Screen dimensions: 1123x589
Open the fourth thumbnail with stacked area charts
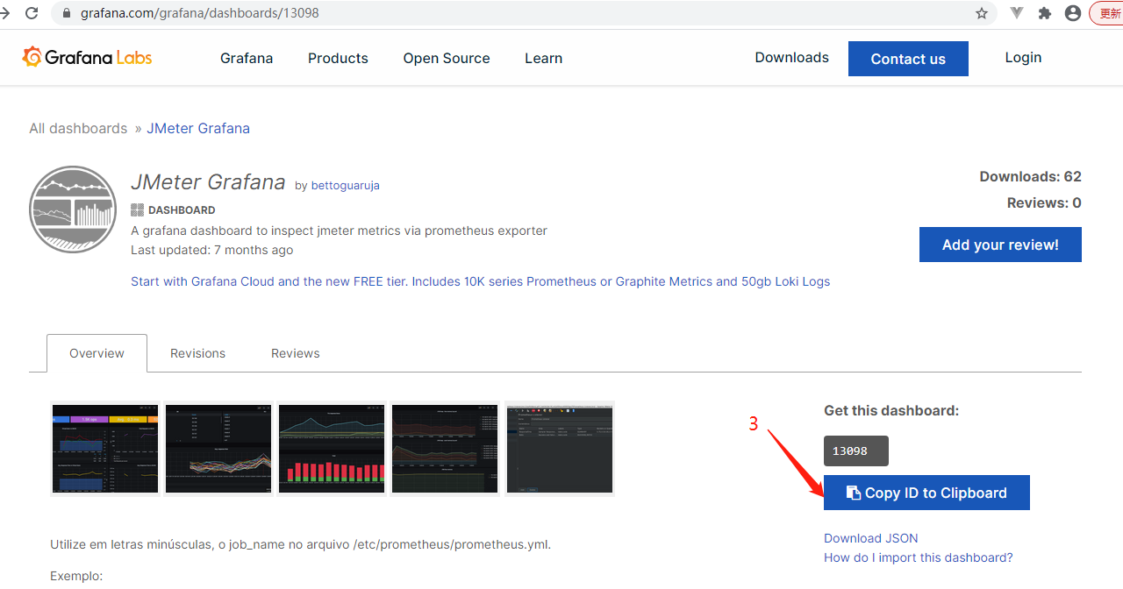[x=446, y=449]
